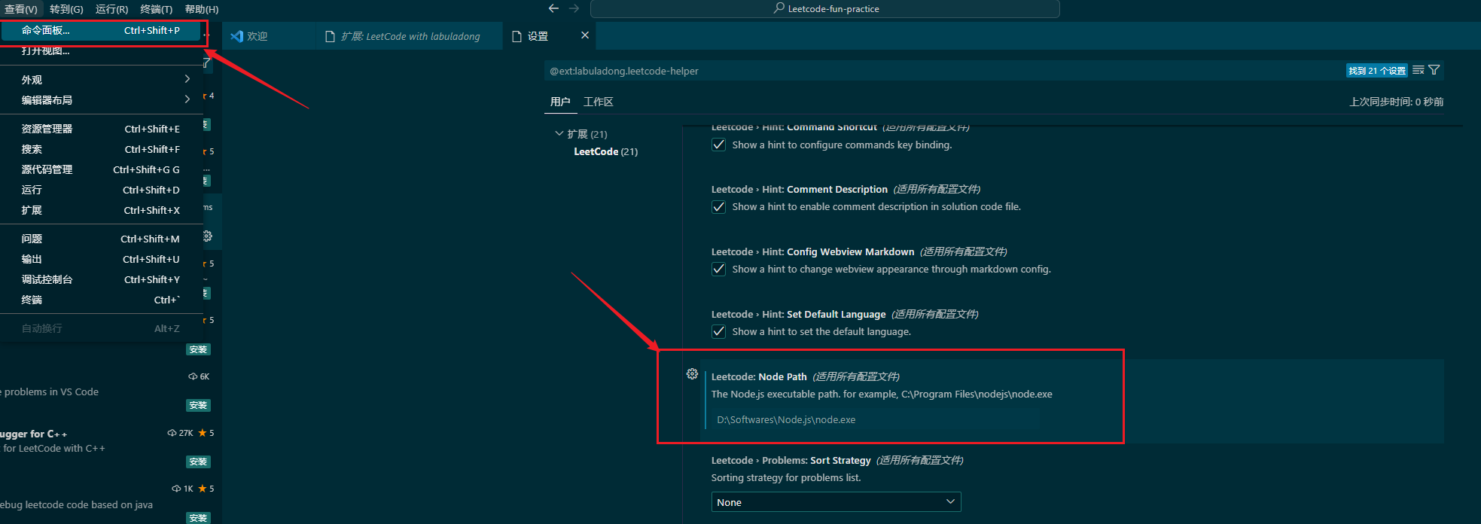1481x524 pixels.
Task: Select 资源管理器 in the View menu
Action: (x=102, y=129)
